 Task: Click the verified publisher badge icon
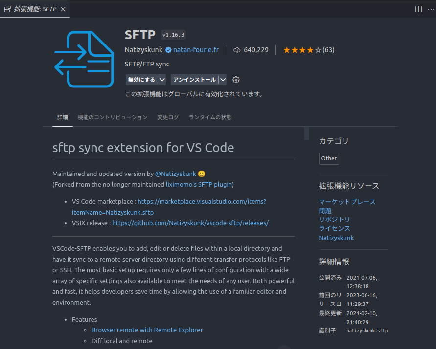[x=168, y=50]
